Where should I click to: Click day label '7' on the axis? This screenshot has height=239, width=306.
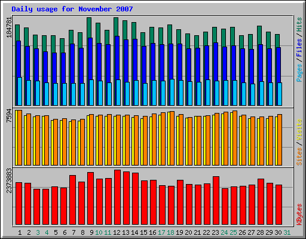[x=74, y=232]
